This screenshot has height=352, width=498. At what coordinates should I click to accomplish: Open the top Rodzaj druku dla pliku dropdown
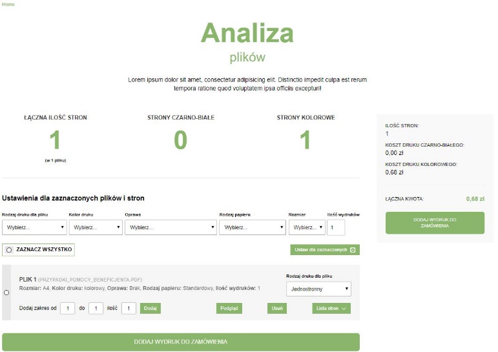coord(34,227)
